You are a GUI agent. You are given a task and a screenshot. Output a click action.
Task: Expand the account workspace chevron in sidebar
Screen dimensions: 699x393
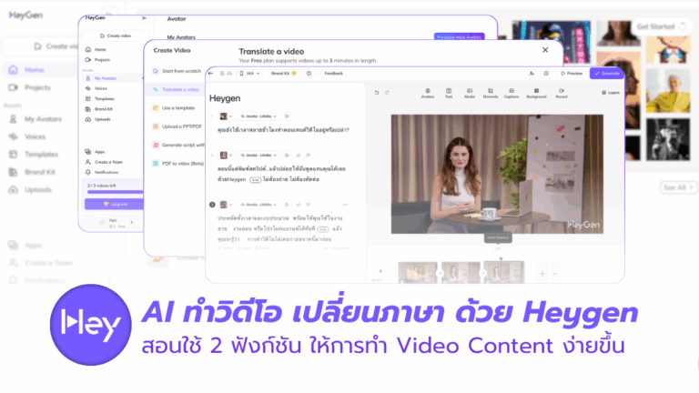pos(131,222)
